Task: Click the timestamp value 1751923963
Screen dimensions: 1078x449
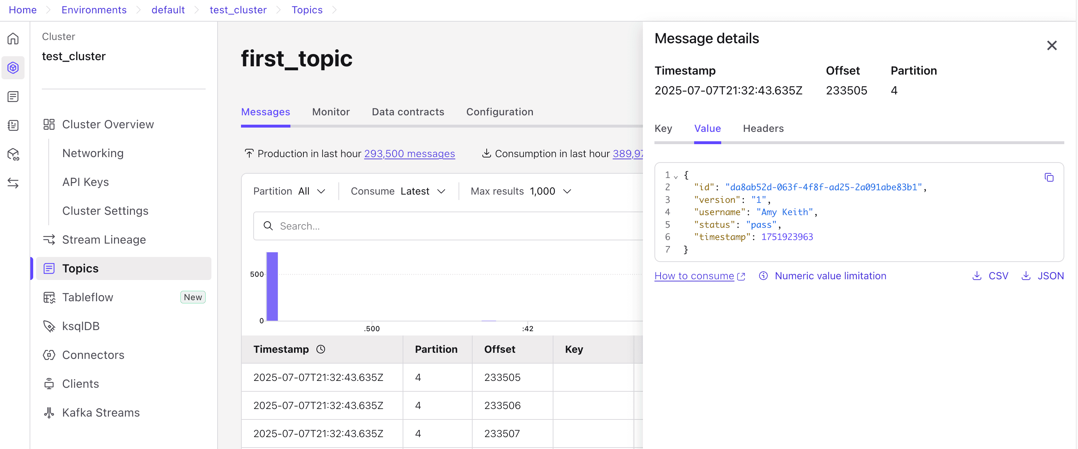Action: click(x=787, y=237)
